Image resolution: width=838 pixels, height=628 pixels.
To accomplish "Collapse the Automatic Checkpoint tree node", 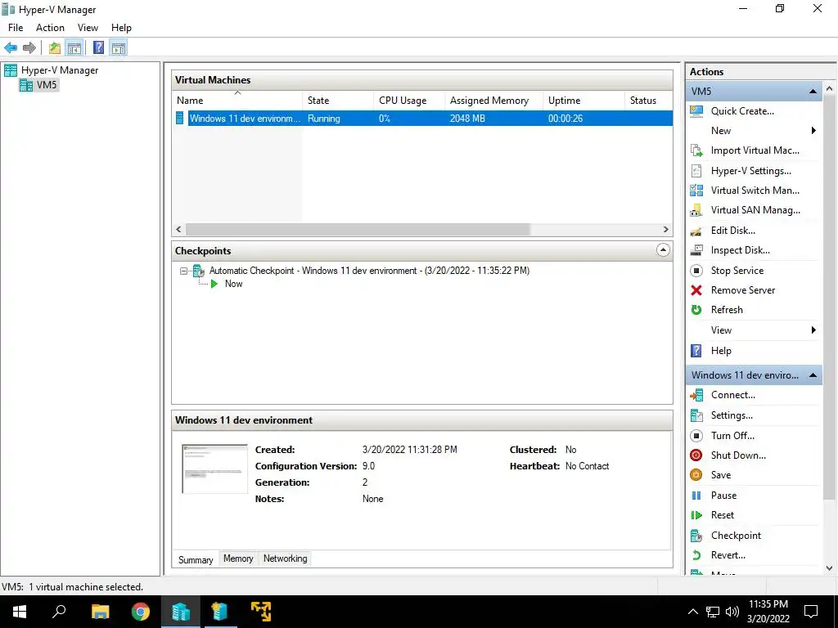I will pyautogui.click(x=183, y=271).
